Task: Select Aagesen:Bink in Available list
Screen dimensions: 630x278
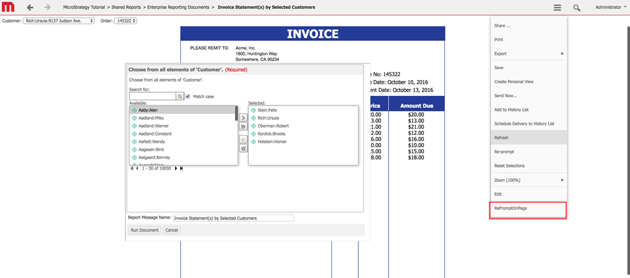Action: pos(182,149)
